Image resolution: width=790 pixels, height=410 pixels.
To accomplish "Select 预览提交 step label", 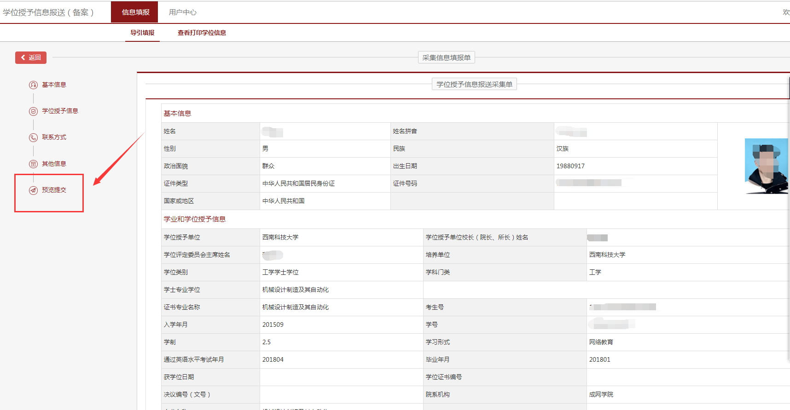I will 54,190.
